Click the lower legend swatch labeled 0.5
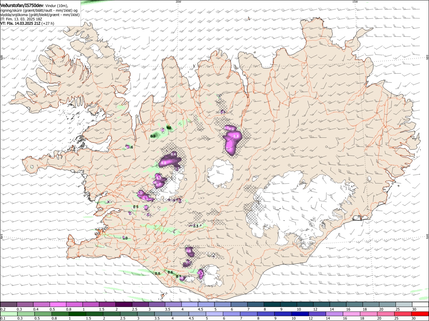 point(43,314)
